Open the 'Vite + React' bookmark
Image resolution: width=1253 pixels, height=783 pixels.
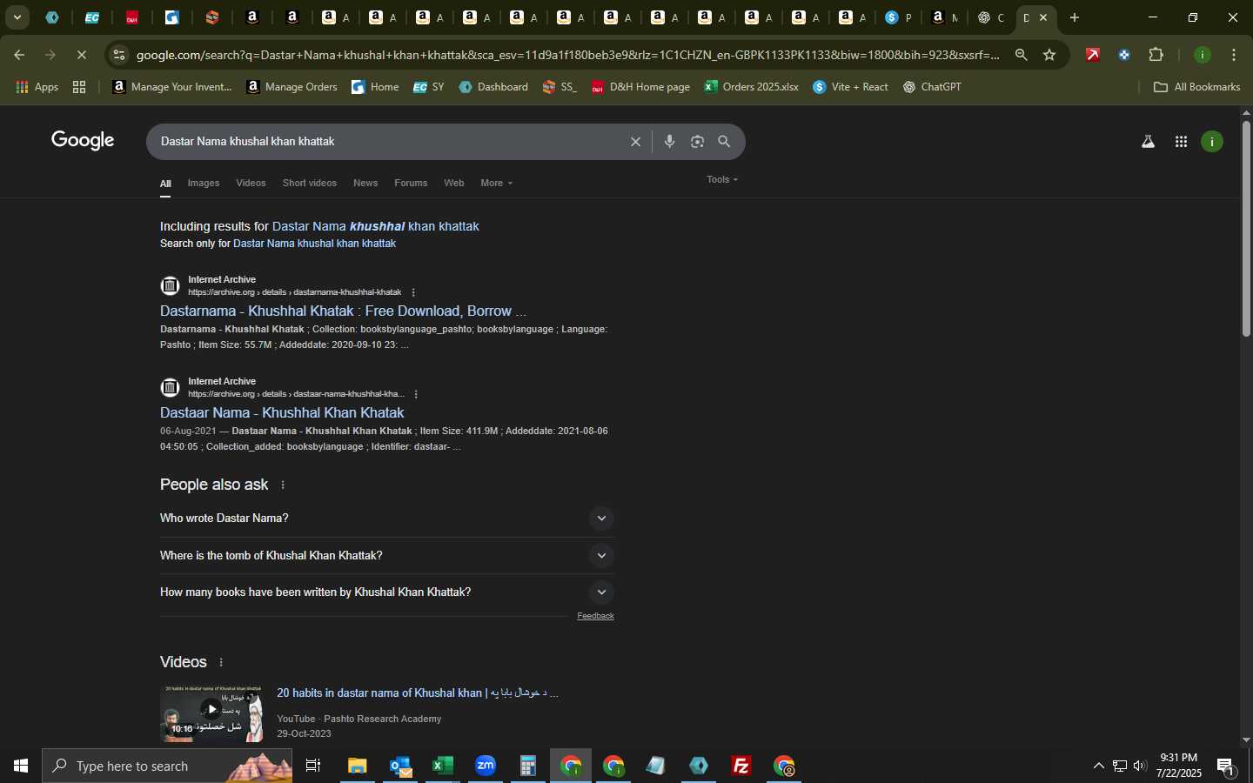coord(850,87)
